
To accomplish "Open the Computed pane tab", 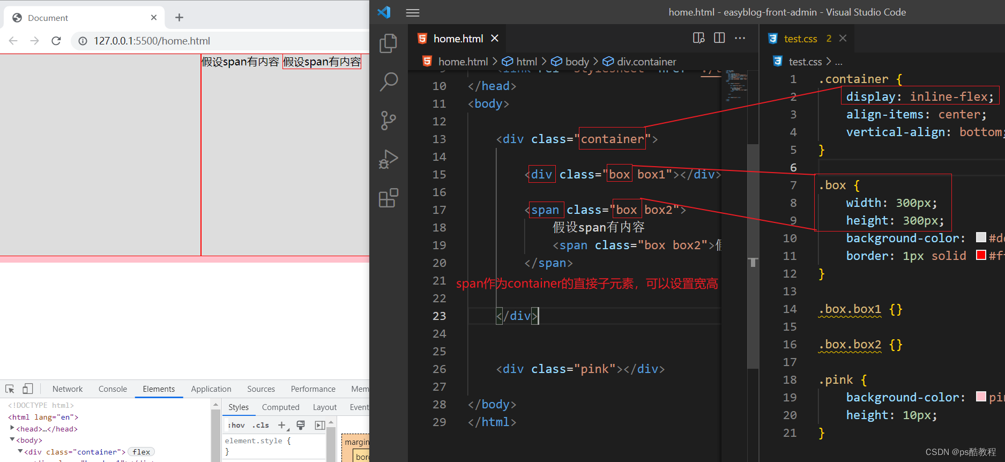I will (281, 407).
